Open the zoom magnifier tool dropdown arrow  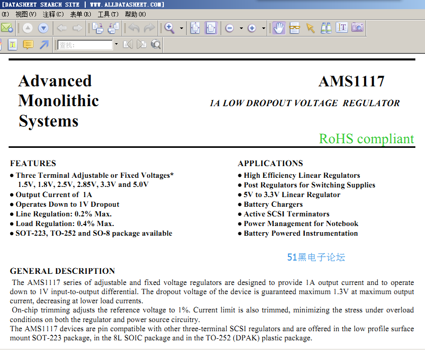(x=182, y=28)
